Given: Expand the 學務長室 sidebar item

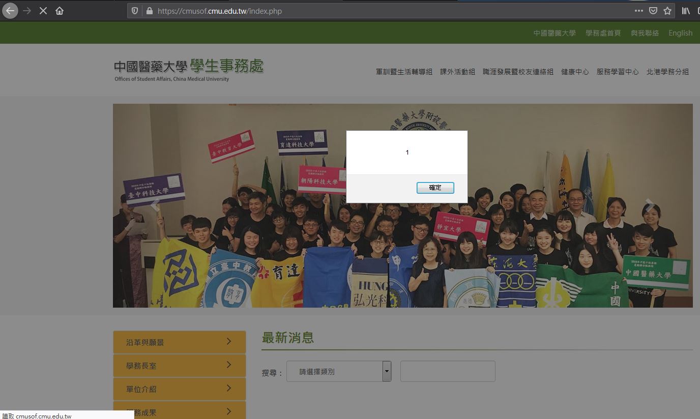Looking at the screenshot, I should (180, 366).
